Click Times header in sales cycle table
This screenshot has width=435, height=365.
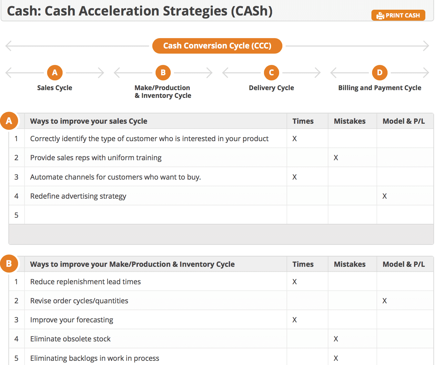(303, 121)
